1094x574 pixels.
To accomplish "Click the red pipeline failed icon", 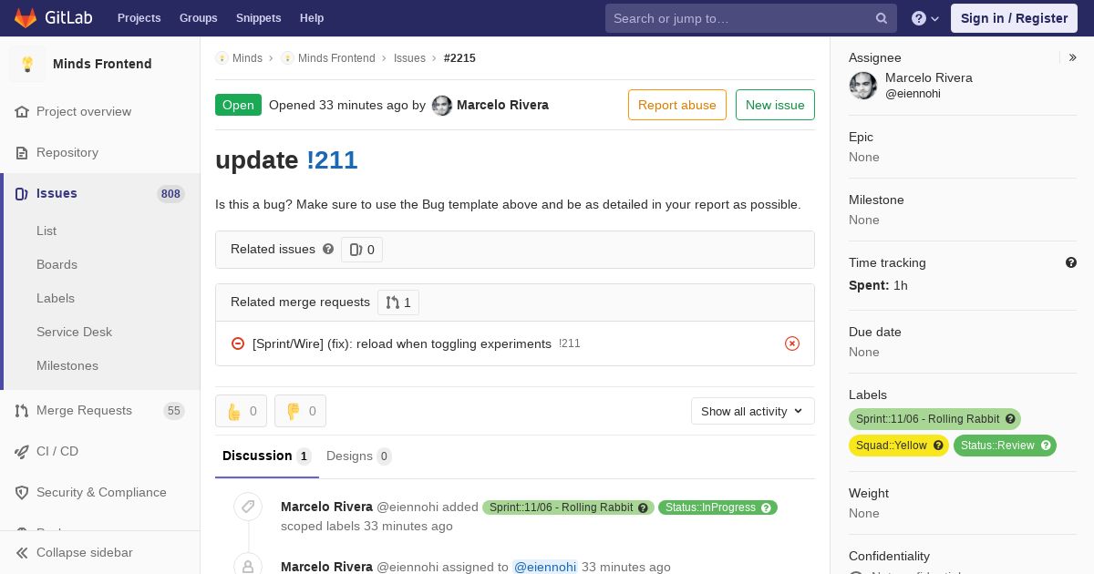I will tap(792, 343).
